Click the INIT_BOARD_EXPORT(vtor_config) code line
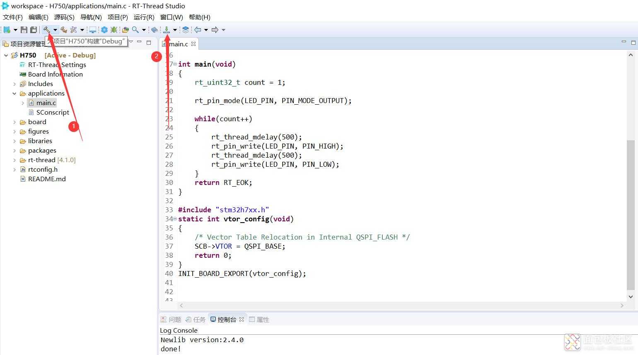 click(x=242, y=273)
